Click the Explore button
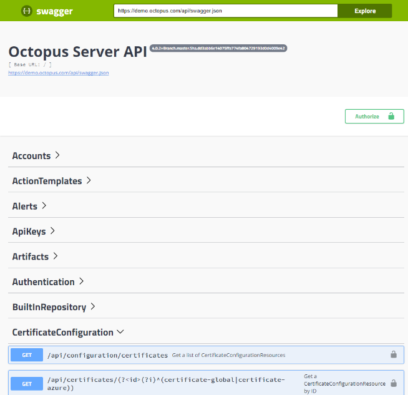Screen dimensions: 408x395 point(365,11)
